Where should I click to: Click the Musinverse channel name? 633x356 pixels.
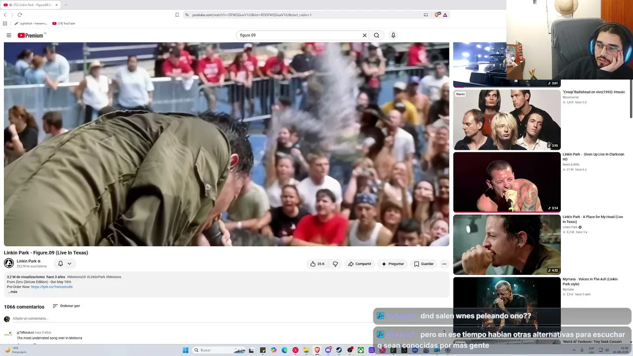click(x=571, y=97)
